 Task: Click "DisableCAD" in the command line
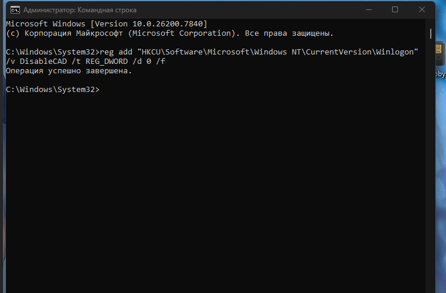pyautogui.click(x=43, y=62)
